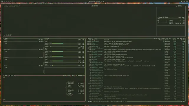This screenshot has width=189, height=106.
Task: Switch to previous network interface arrow
Action: click(x=76, y=76)
